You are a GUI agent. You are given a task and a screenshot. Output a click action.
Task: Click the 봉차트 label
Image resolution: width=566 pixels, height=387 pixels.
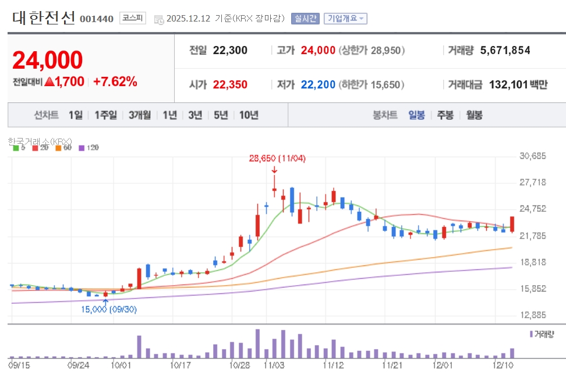point(385,115)
